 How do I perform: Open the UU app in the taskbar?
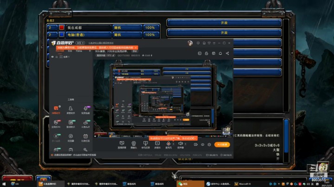pyautogui.click(x=15, y=184)
